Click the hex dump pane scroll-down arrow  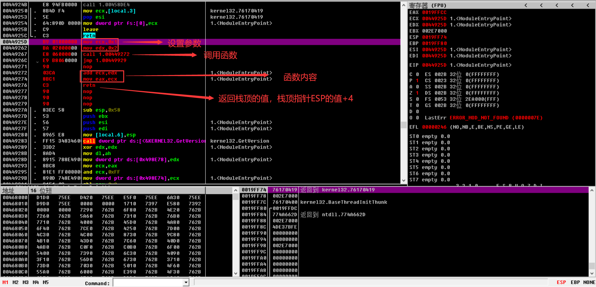(236, 273)
